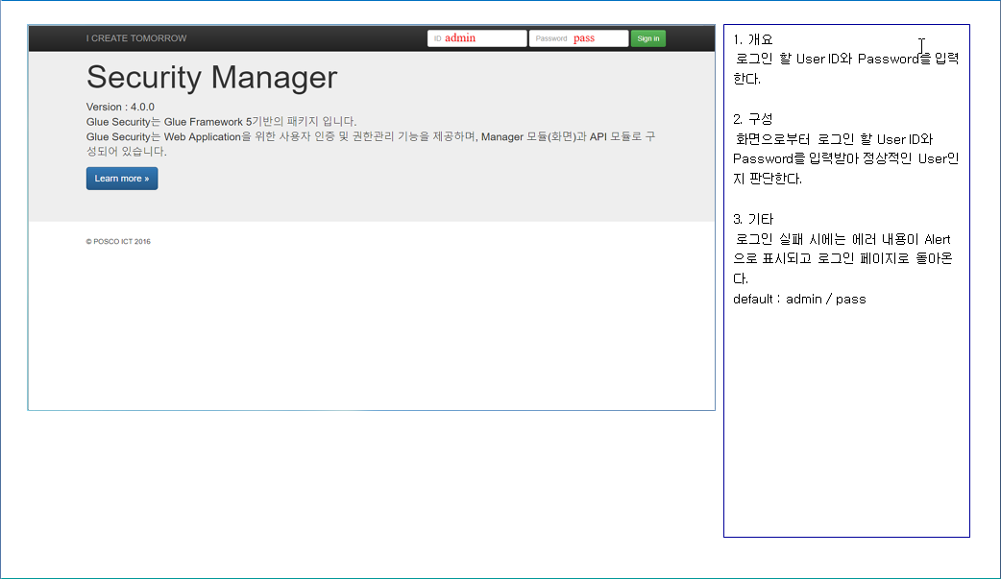Click the '성되어 있습니다.' text line

pyautogui.click(x=126, y=152)
